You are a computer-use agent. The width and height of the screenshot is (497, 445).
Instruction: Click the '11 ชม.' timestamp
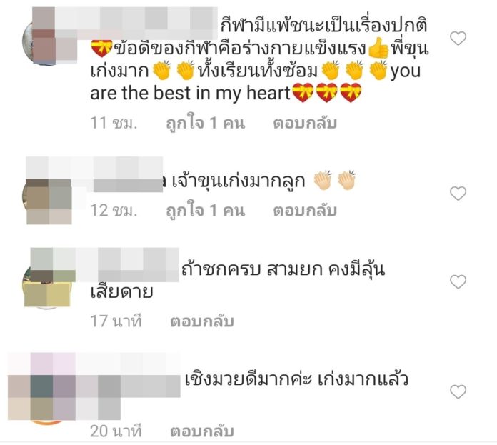(x=114, y=123)
